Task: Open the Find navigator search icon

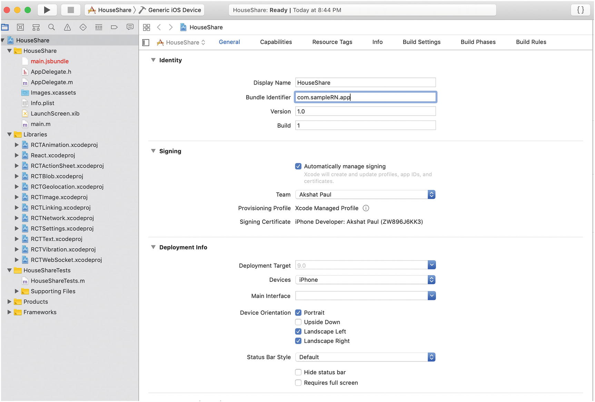Action: point(51,27)
